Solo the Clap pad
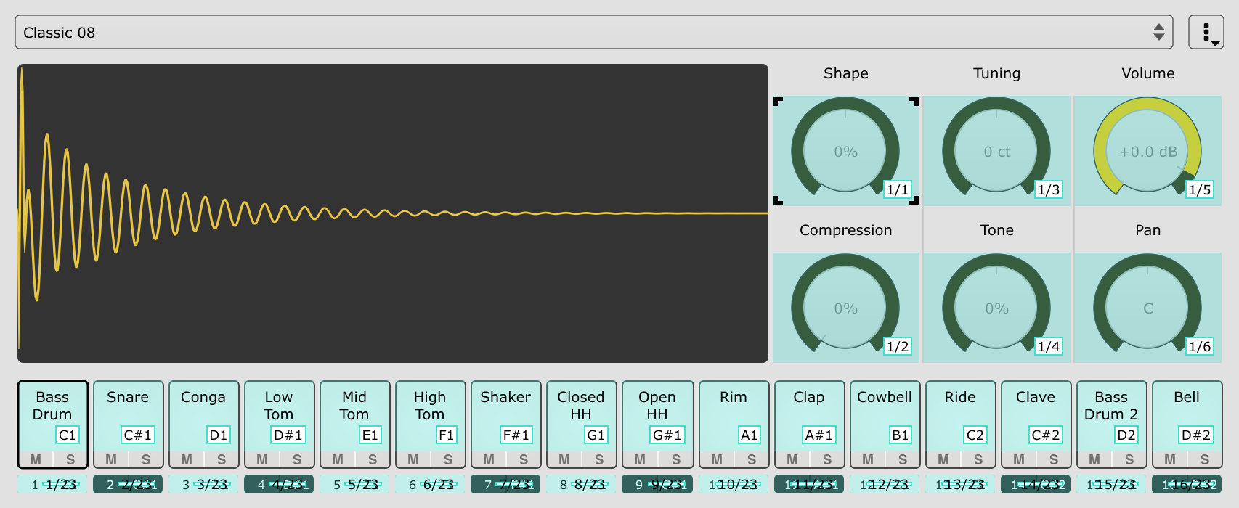Viewport: 1239px width, 508px height. 827,459
